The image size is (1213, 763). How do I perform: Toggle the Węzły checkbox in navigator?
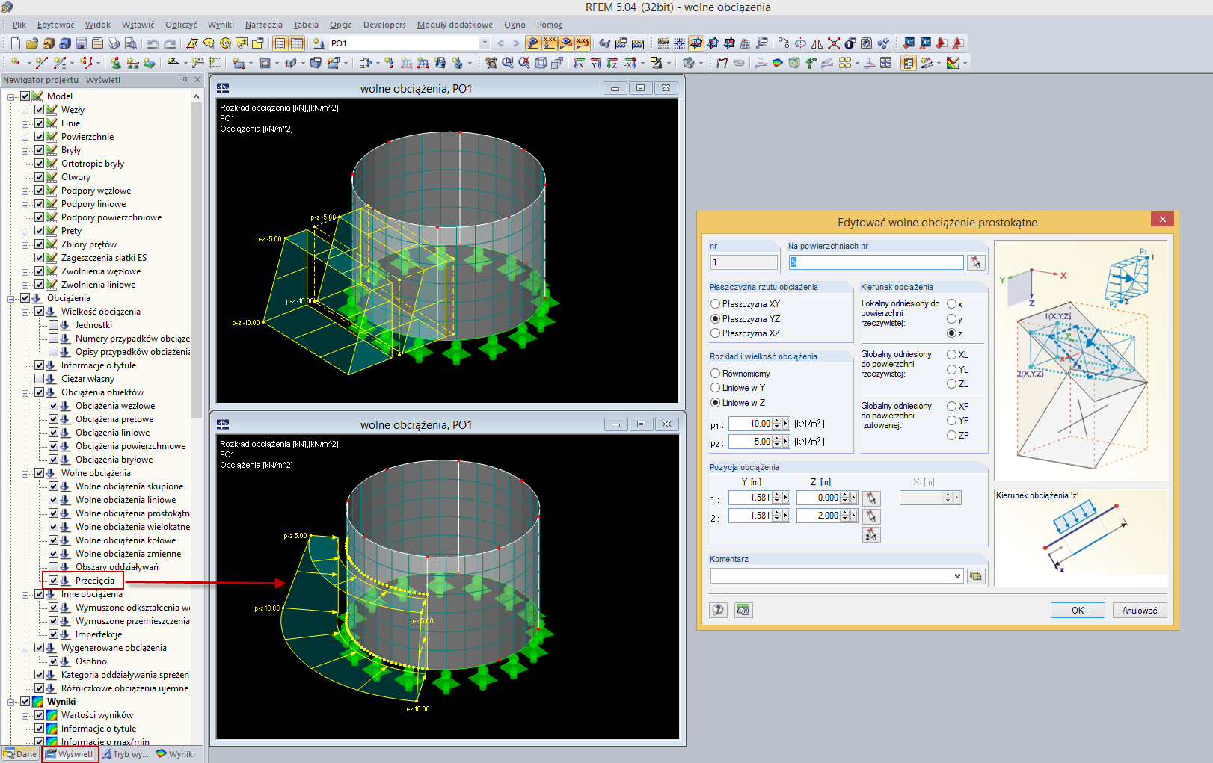tap(40, 110)
